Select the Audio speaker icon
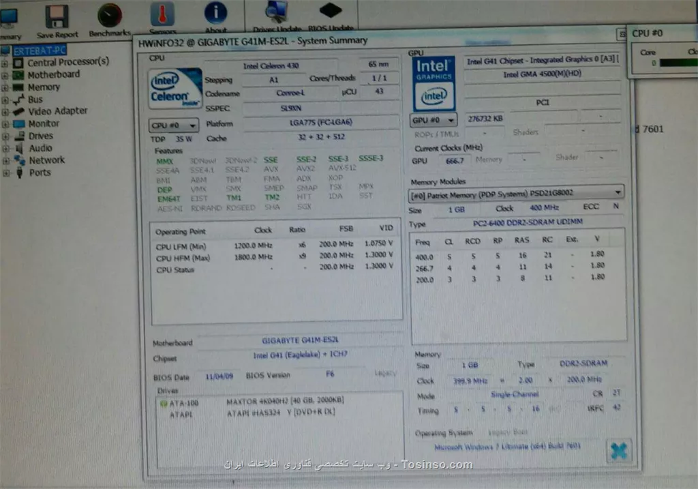 click(19, 148)
